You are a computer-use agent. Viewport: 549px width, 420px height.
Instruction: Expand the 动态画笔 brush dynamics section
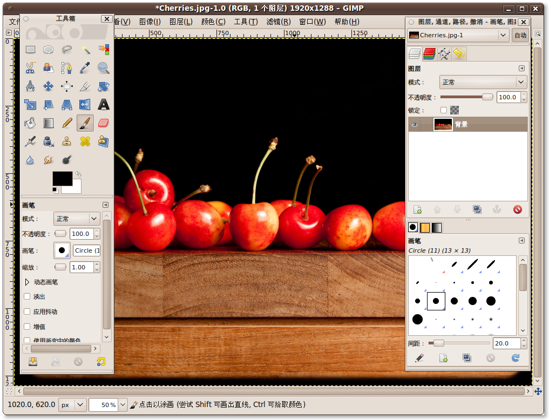click(x=28, y=281)
